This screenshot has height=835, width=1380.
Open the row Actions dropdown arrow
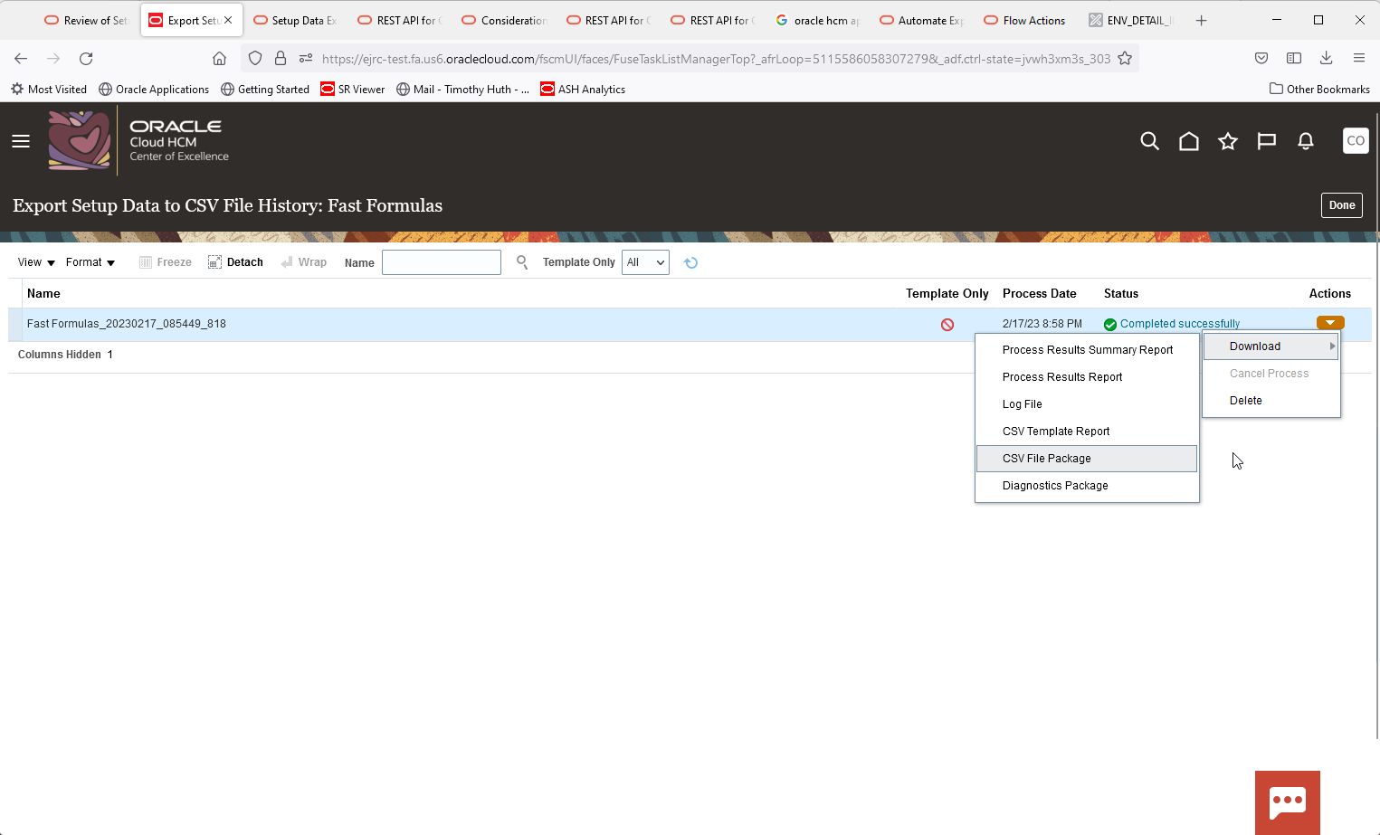1329,323
